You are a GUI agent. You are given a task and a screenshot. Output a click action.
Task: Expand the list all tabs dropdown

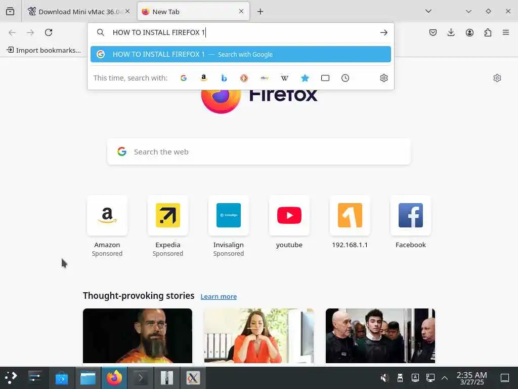428,11
